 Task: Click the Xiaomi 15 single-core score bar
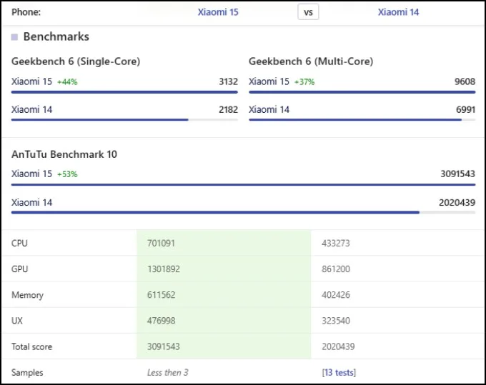[124, 92]
